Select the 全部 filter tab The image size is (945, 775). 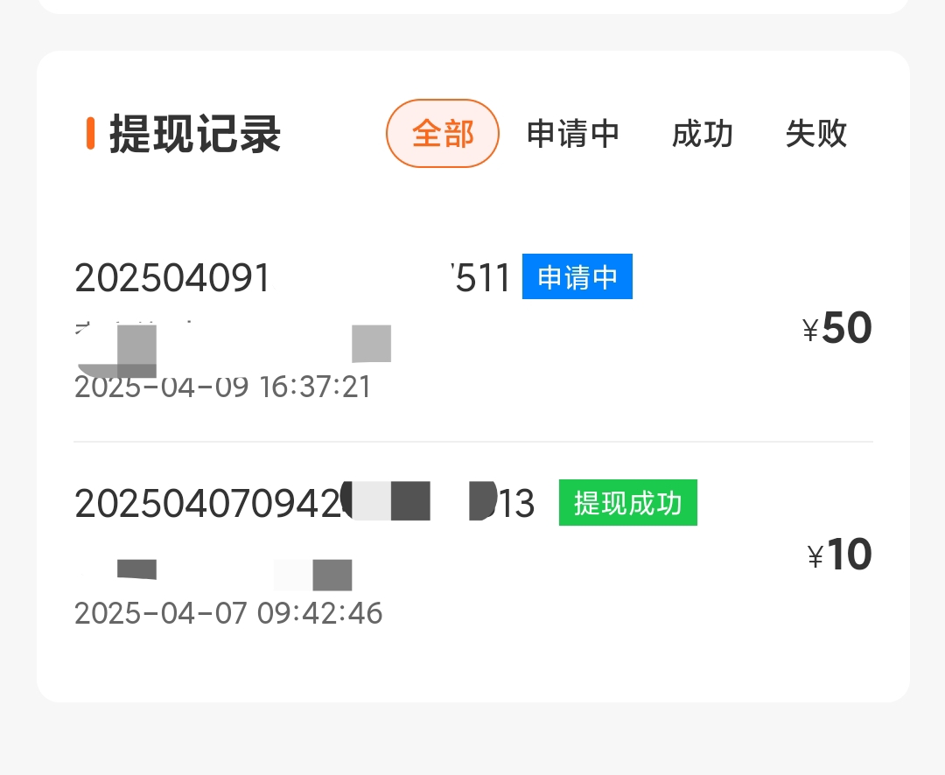pos(443,134)
